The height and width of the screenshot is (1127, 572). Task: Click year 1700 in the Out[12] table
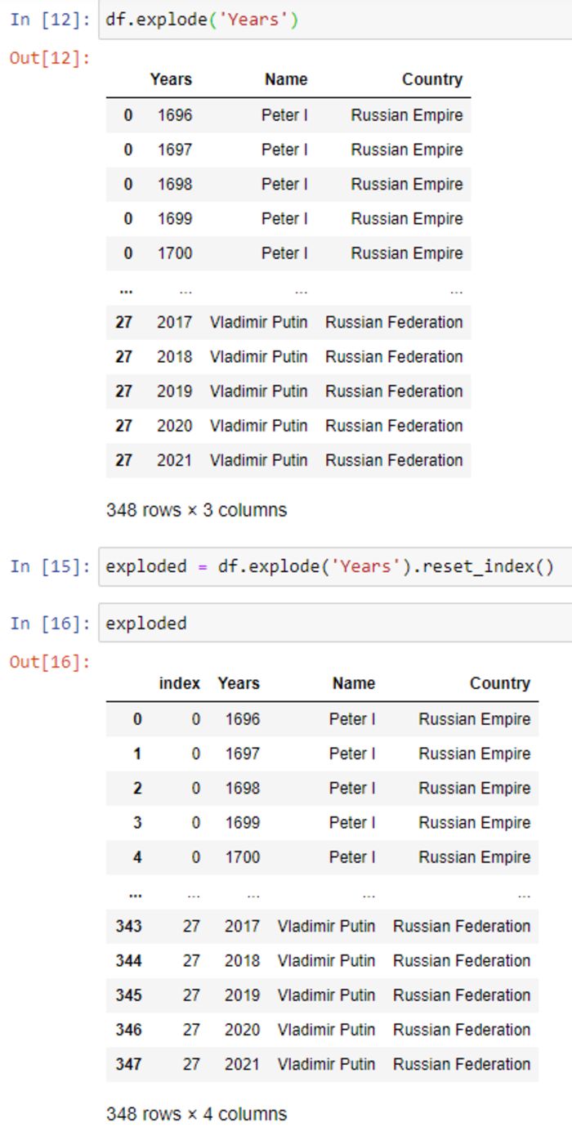(x=175, y=253)
